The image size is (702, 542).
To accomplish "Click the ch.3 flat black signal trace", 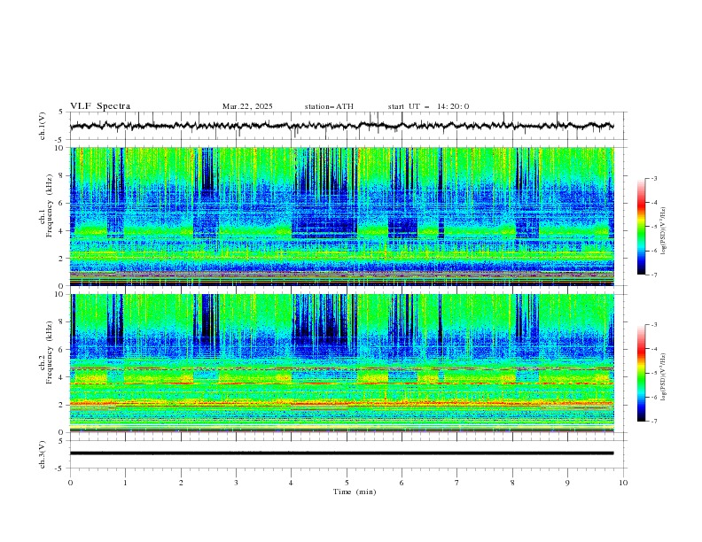I will [341, 453].
